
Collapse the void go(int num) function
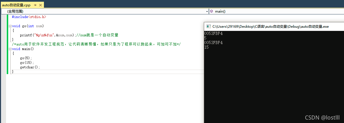pyautogui.click(x=10, y=26)
